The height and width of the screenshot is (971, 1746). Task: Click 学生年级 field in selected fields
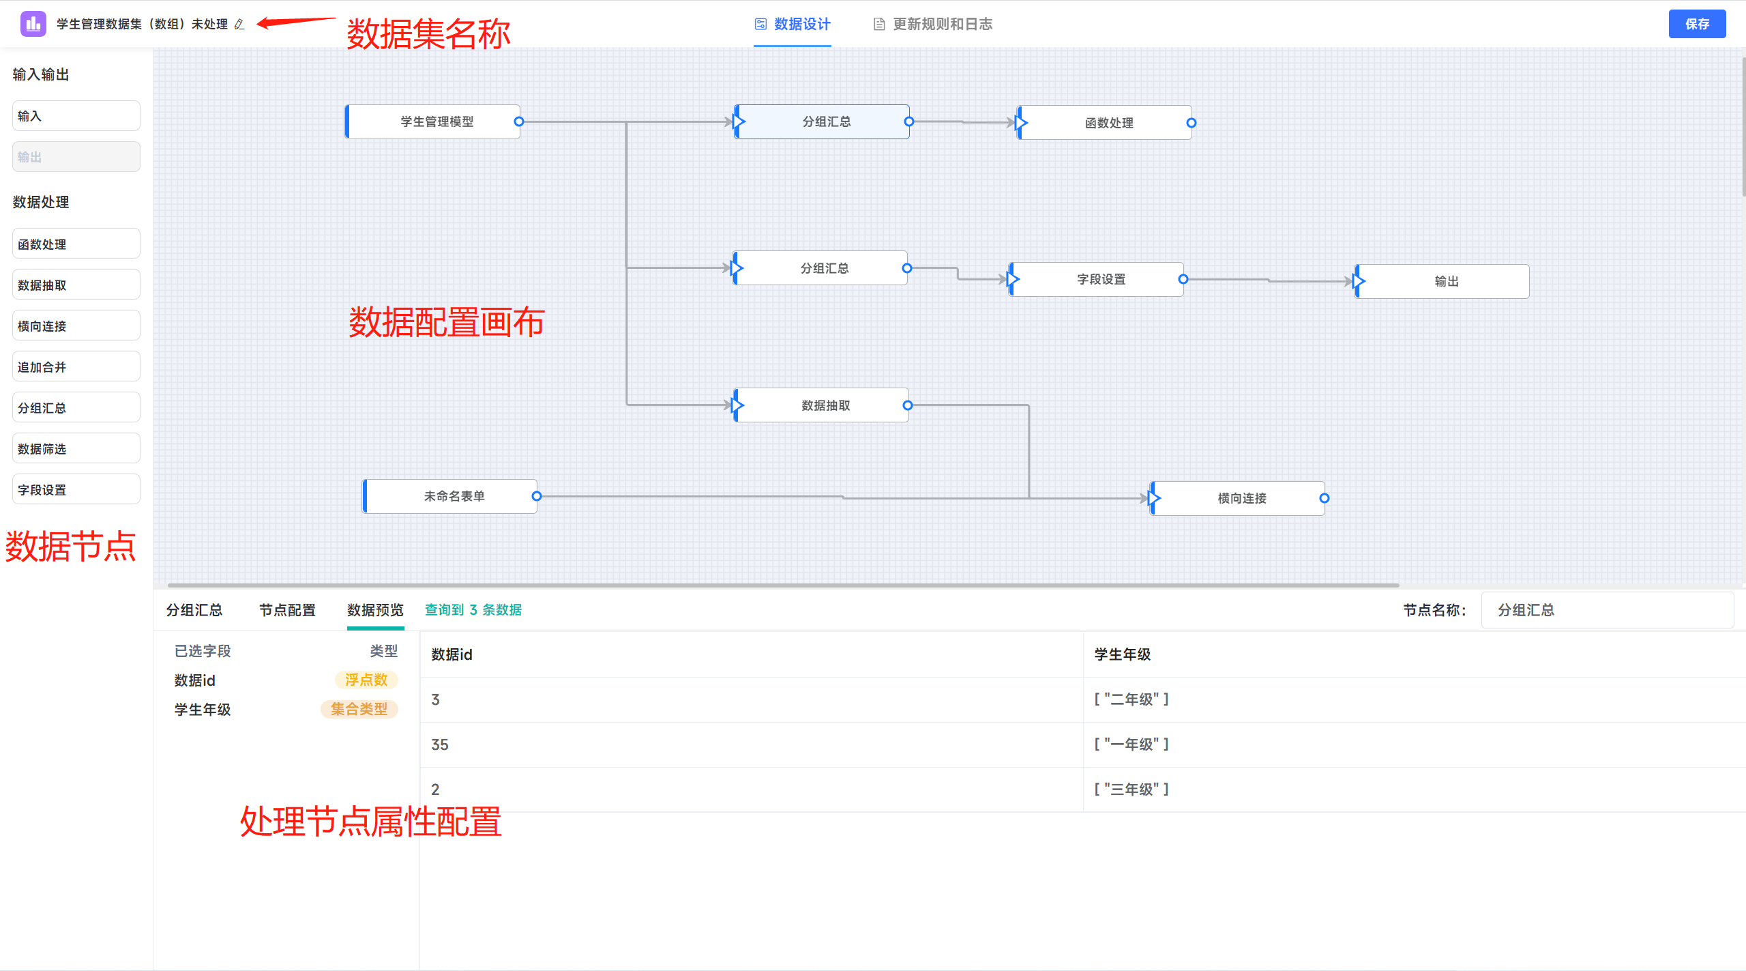click(x=203, y=710)
